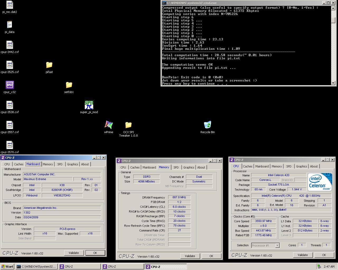Activate the second CPU-Z taskbar button
This screenshot has height=270, width=338.
(123, 267)
